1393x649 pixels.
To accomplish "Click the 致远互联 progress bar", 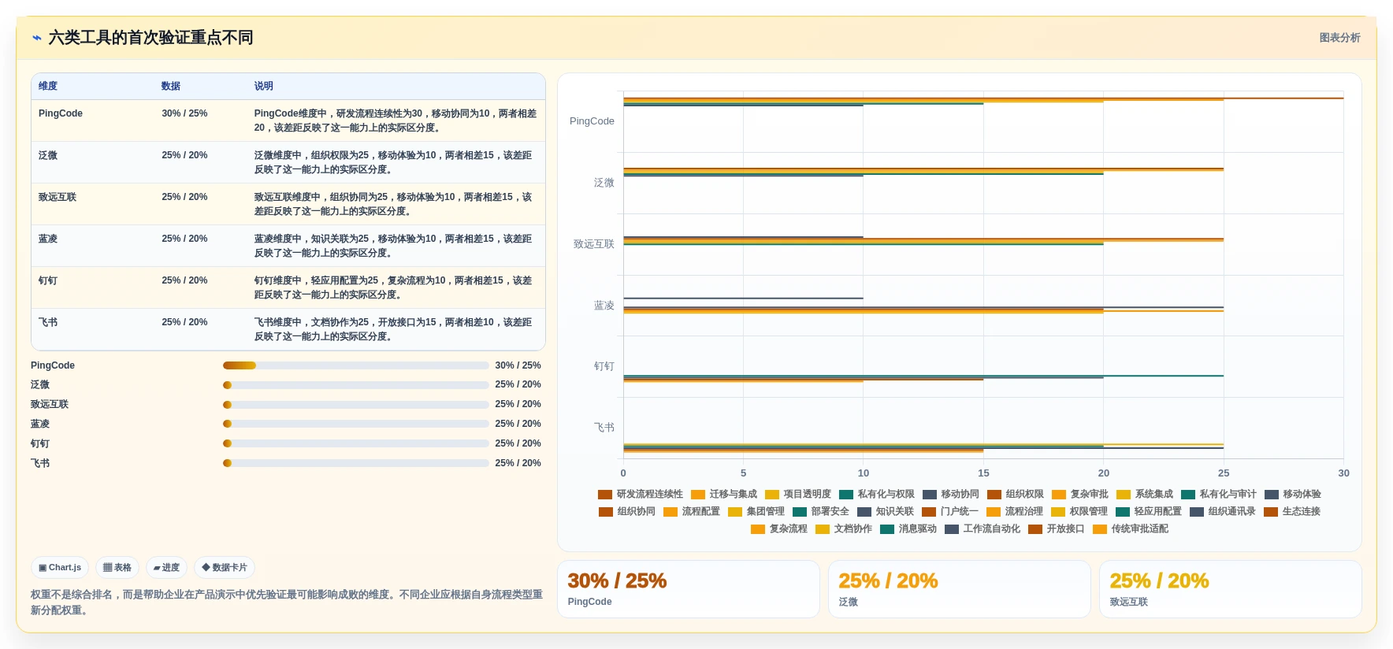I will (x=355, y=405).
